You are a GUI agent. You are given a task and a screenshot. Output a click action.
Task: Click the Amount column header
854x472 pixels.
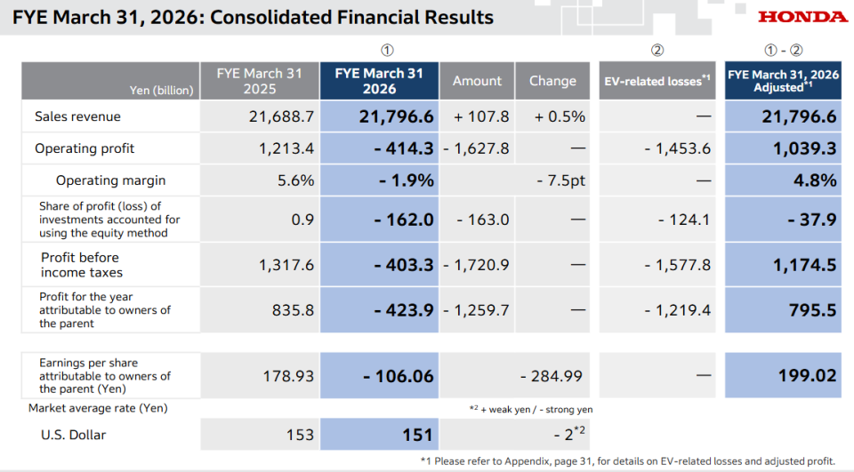pyautogui.click(x=477, y=81)
